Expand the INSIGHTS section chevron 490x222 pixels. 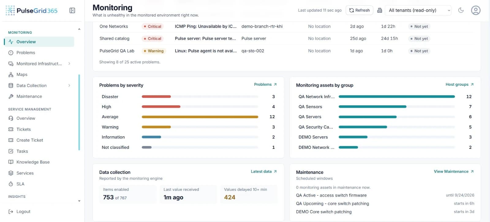click(79, 201)
